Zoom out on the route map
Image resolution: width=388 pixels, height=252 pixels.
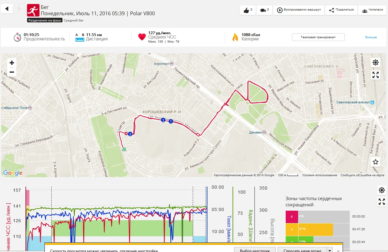pos(12,72)
